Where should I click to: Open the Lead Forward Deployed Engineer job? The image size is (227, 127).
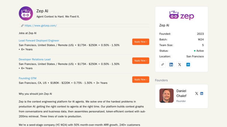click(39, 41)
